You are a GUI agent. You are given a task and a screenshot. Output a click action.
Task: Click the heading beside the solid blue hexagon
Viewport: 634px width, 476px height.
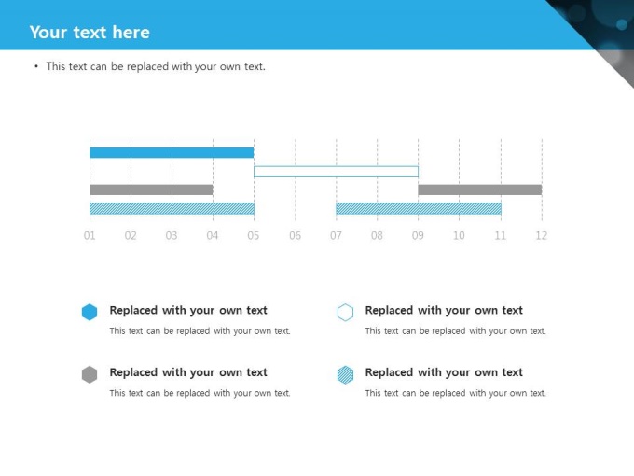pos(188,311)
